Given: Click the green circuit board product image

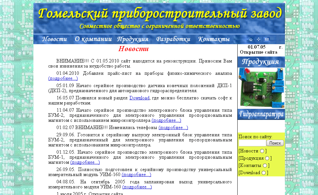Looking at the screenshot, I should point(261,87).
